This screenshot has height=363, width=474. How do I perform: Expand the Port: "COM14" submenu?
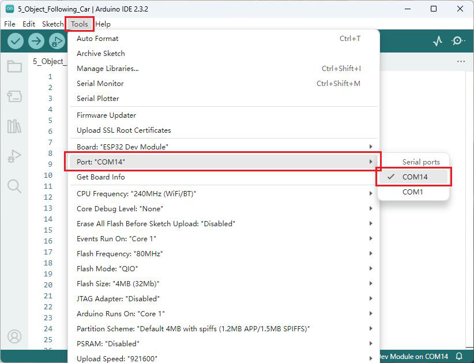[223, 162]
